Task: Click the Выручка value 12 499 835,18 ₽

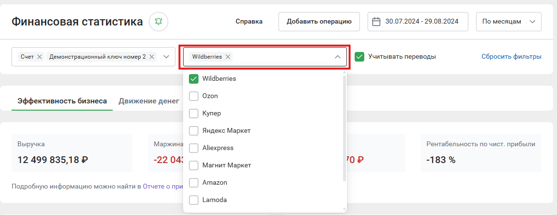Action: 53,160
